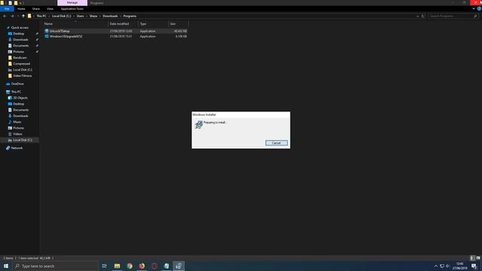This screenshot has width=482, height=271.
Task: Open pinned Downloads under Quick access
Action: pos(20,40)
